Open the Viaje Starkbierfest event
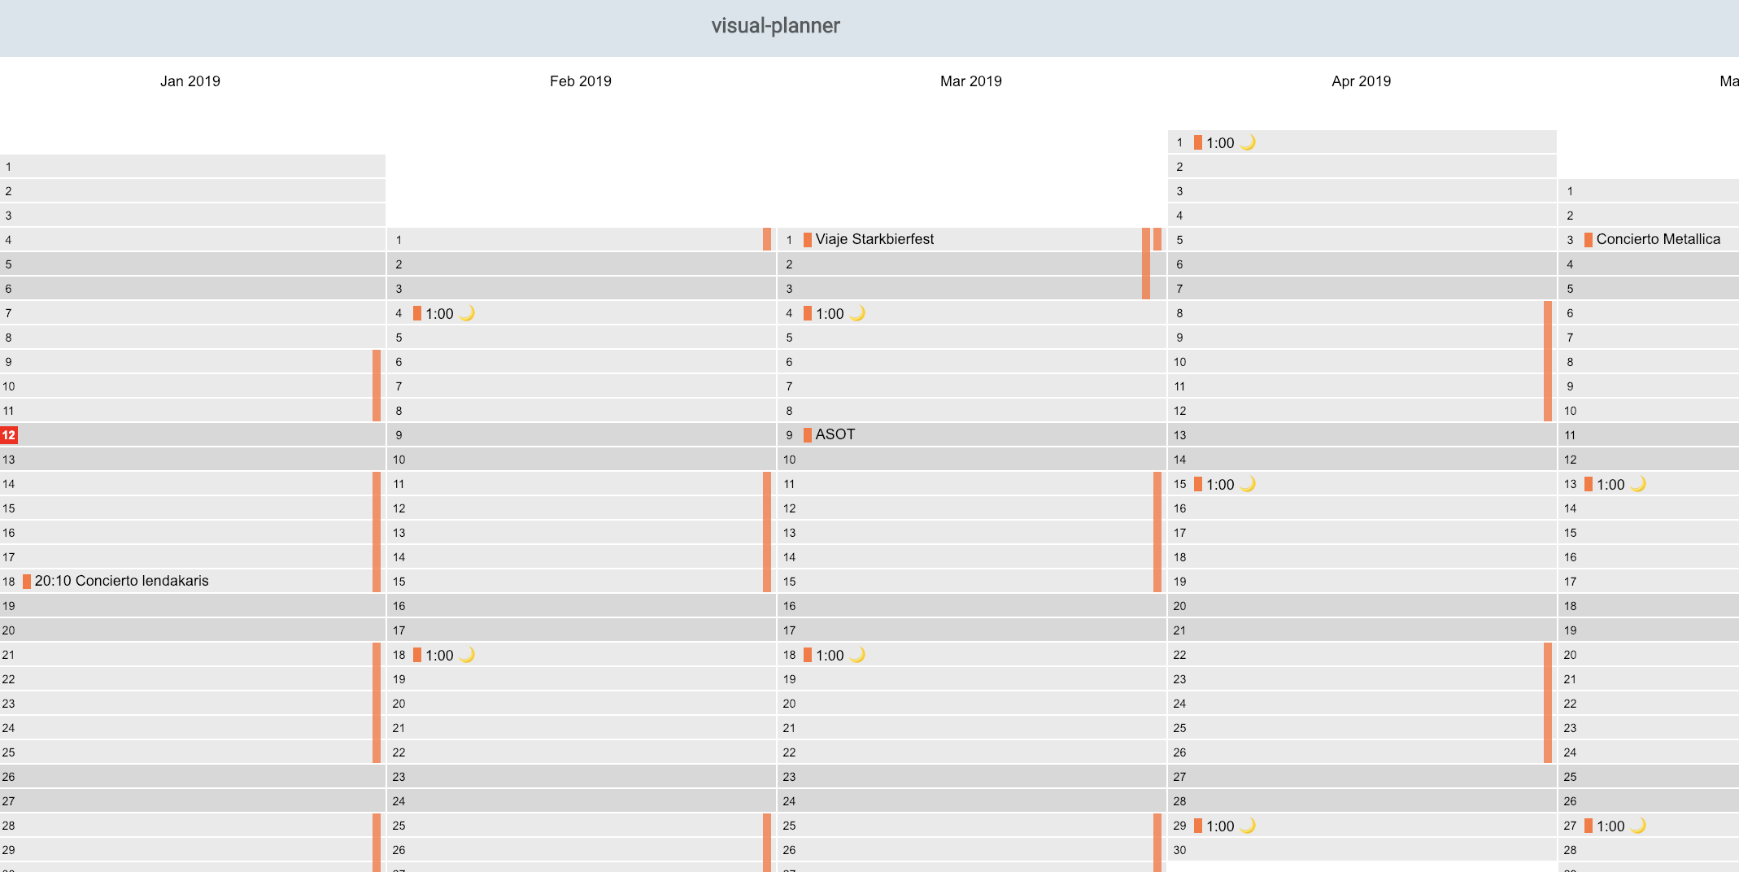This screenshot has height=872, width=1739. [x=874, y=239]
